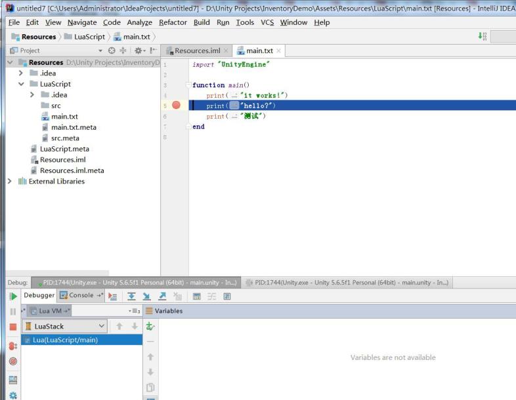Go to next stack frame
Image resolution: width=516 pixels, height=400 pixels.
[135, 326]
